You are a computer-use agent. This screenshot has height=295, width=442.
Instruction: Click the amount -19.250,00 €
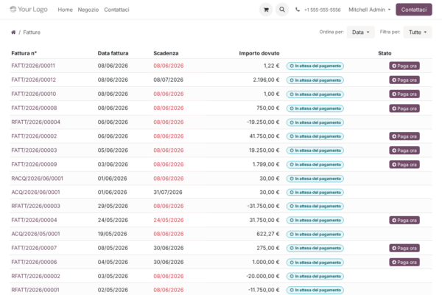click(x=263, y=122)
